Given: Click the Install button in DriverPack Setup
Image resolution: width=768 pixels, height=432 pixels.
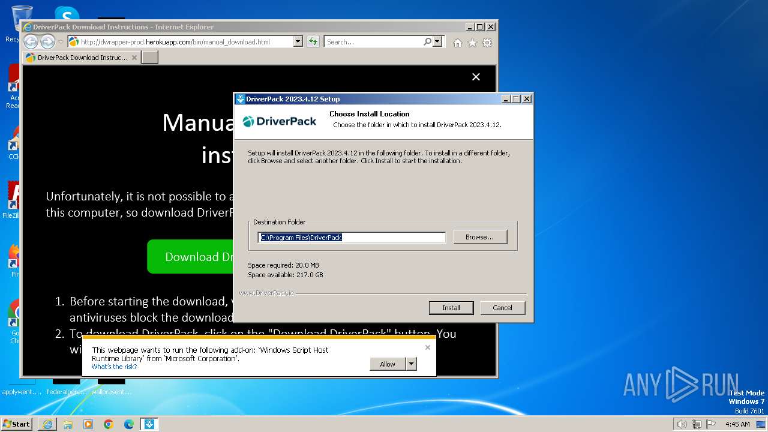Looking at the screenshot, I should click(x=451, y=308).
